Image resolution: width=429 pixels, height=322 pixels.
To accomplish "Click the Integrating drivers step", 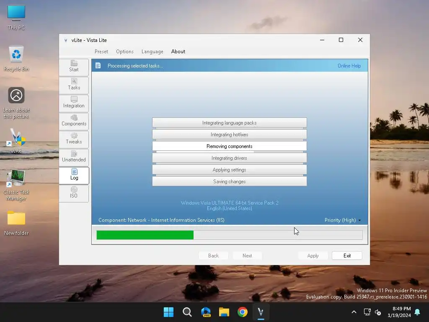I will point(229,158).
